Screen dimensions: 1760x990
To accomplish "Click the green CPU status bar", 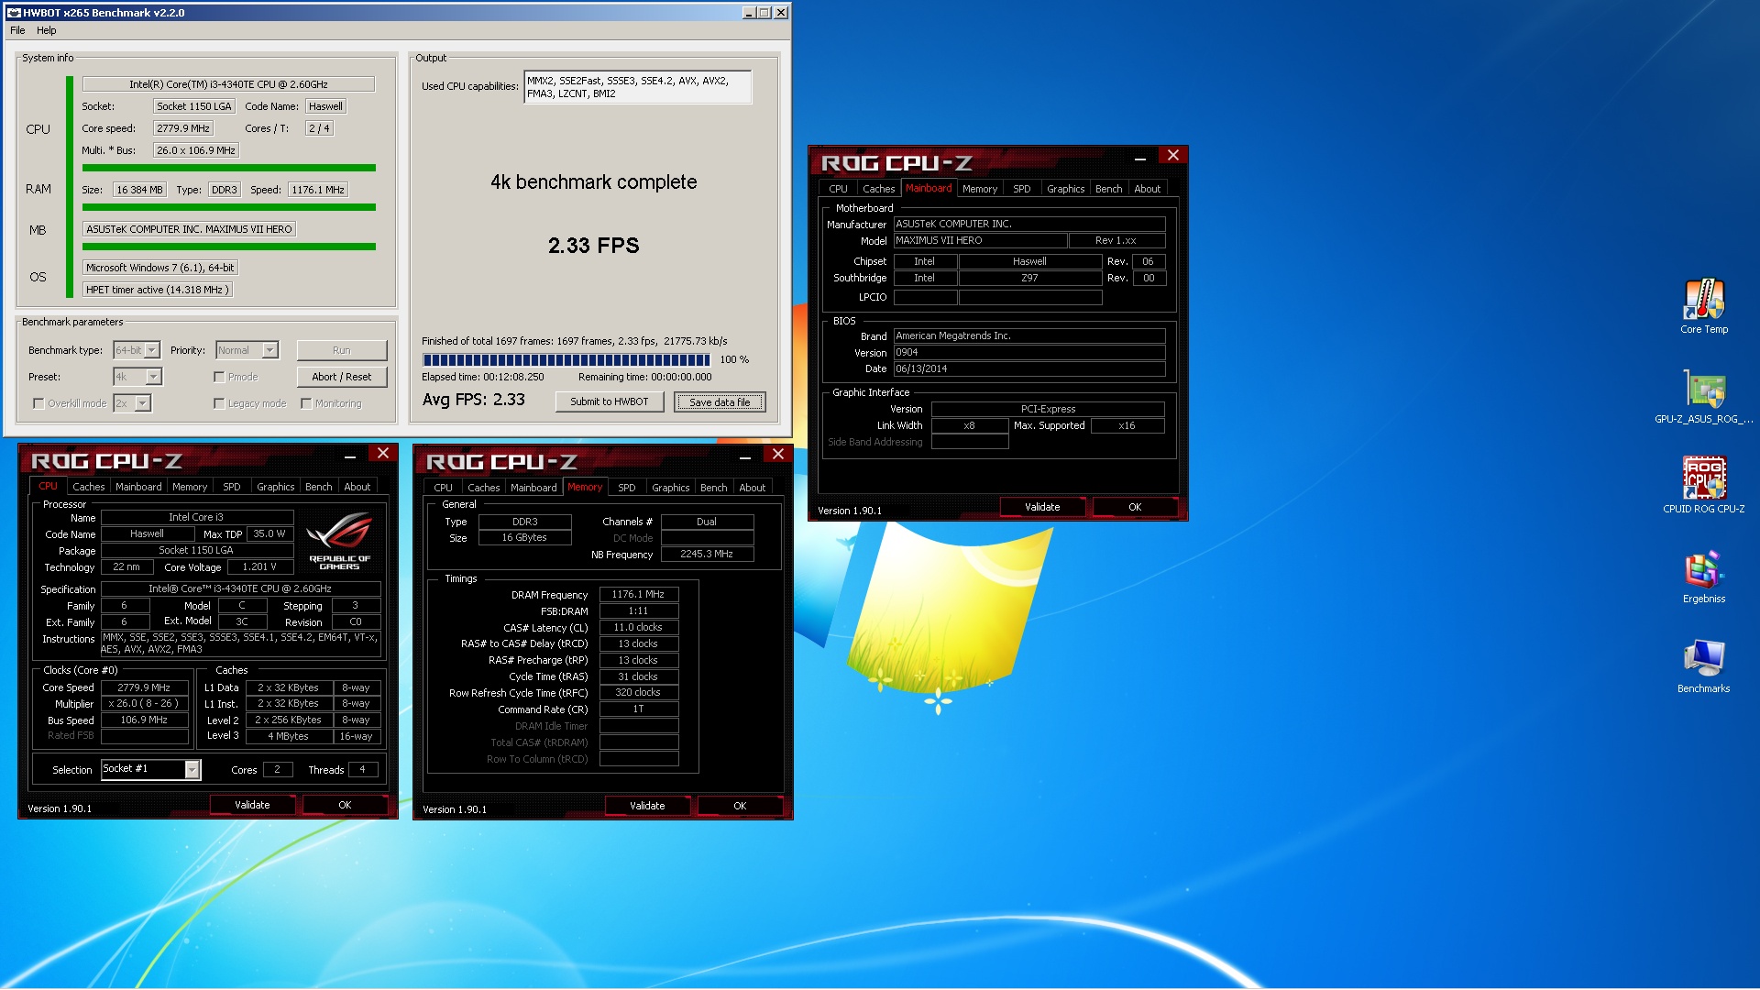I will (229, 168).
